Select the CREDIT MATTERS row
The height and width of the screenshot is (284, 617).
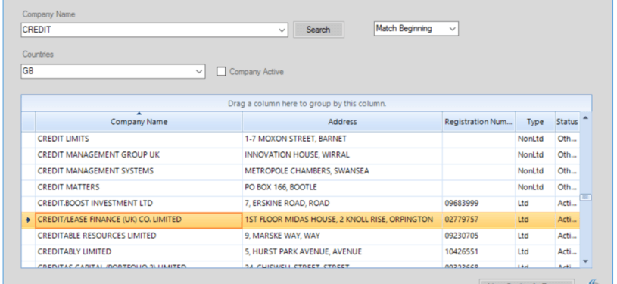point(301,187)
